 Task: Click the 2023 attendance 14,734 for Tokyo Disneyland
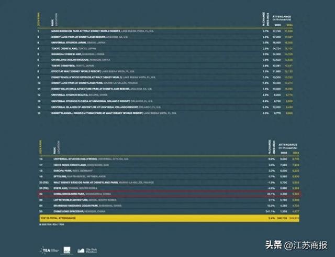tap(277, 49)
